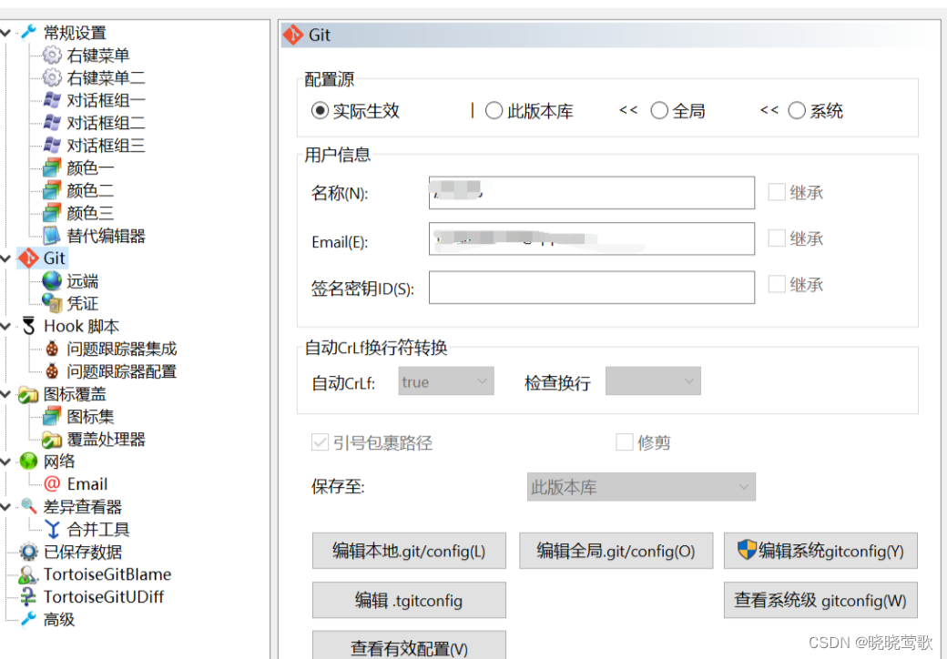Open 右键菜单 settings page label

tap(97, 56)
